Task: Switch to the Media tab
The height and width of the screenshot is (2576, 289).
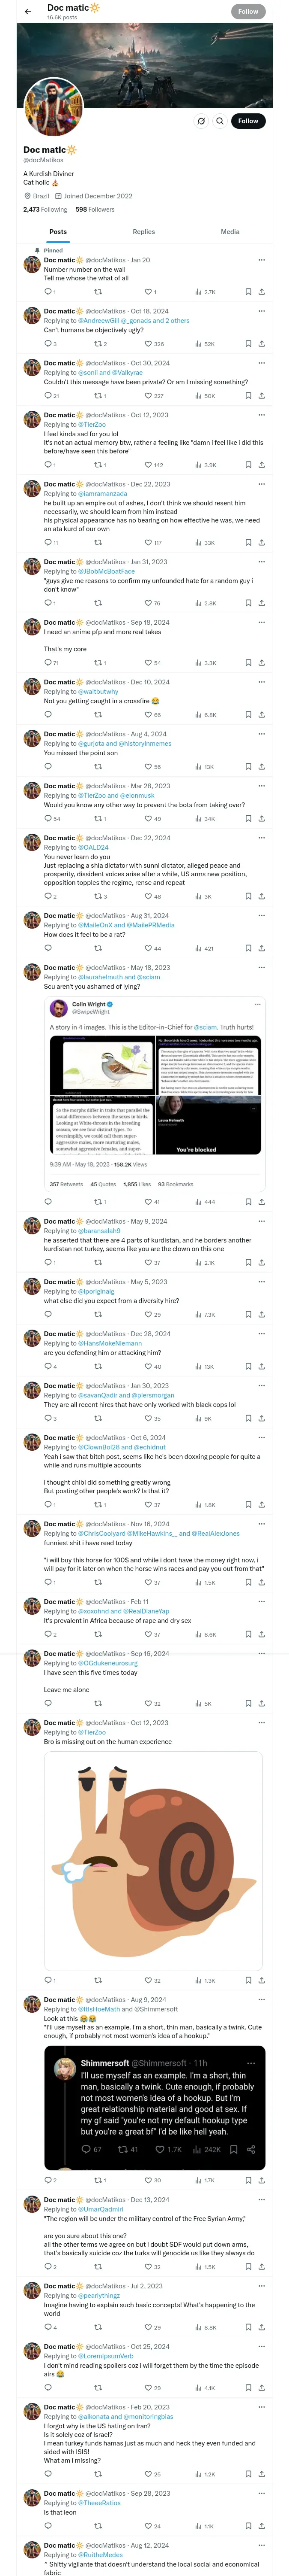Action: (229, 232)
